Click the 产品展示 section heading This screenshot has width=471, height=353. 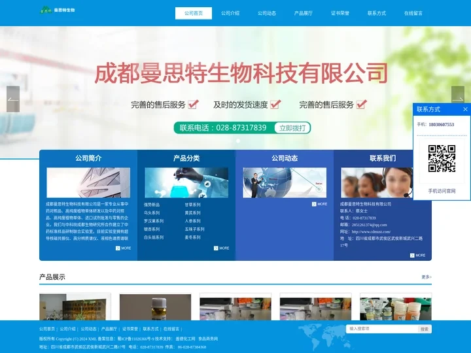click(52, 277)
